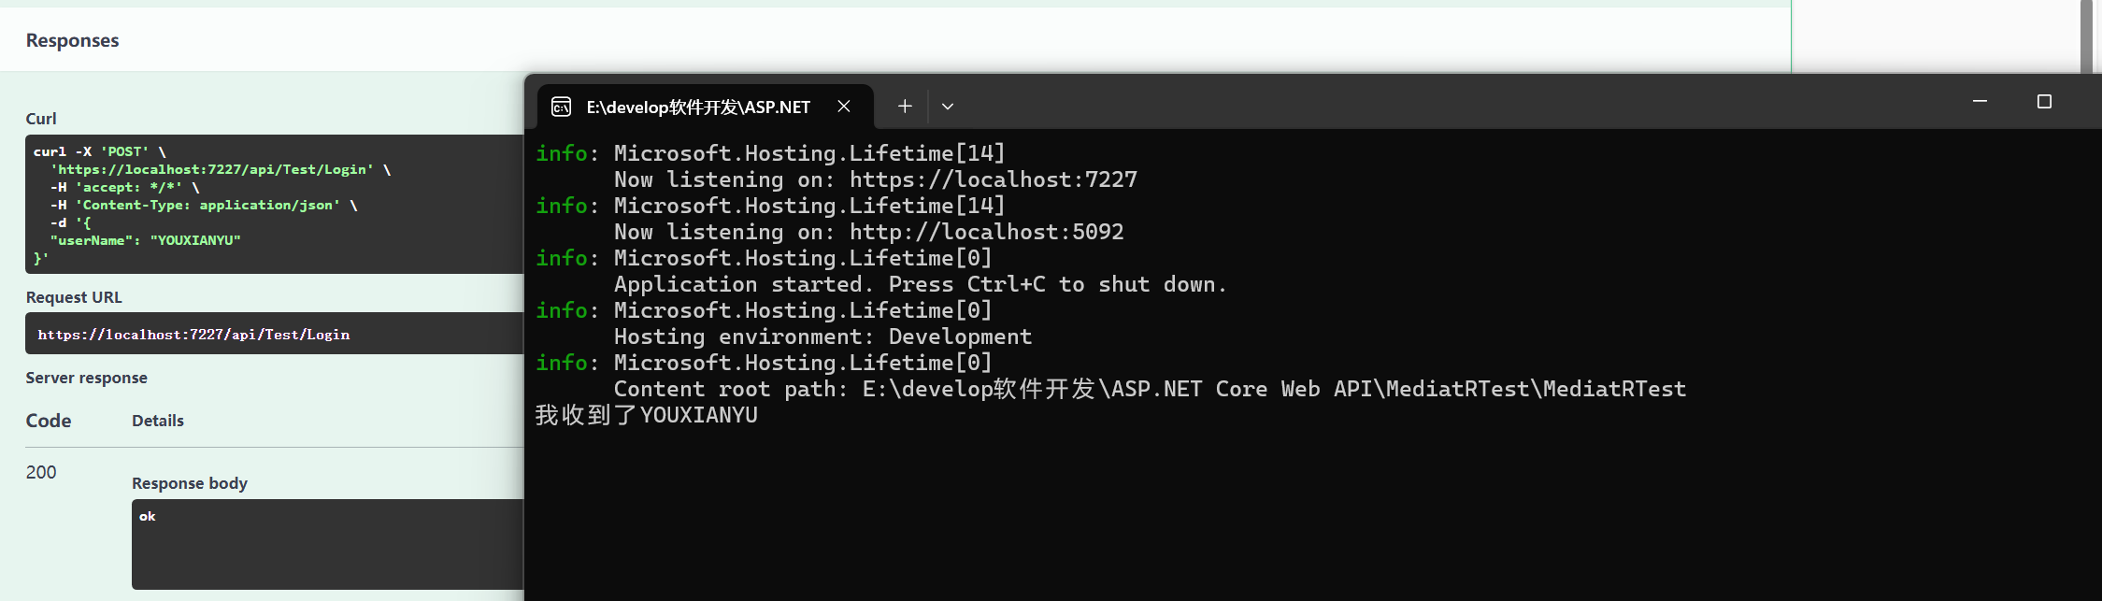The height and width of the screenshot is (601, 2102).
Task: Expand the terminal profile dropdown chevron
Action: pyautogui.click(x=948, y=107)
